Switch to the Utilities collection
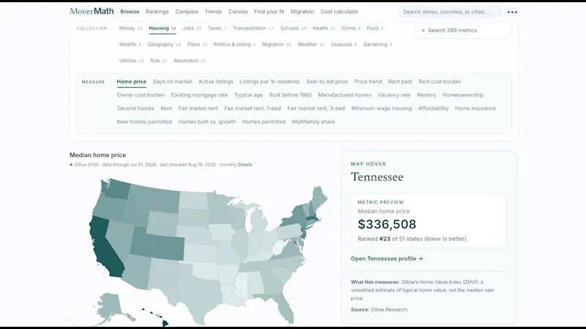This screenshot has height=329, width=586. click(x=131, y=61)
